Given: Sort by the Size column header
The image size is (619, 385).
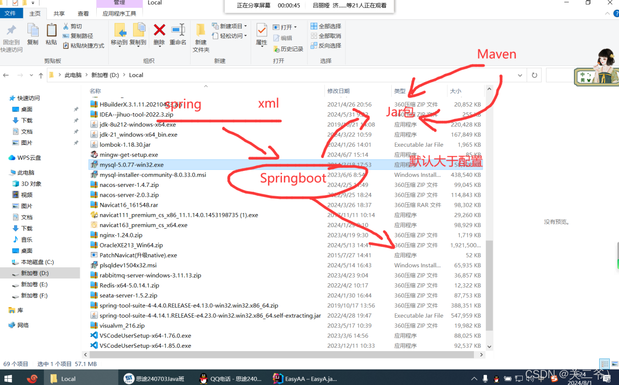Looking at the screenshot, I should click(456, 91).
